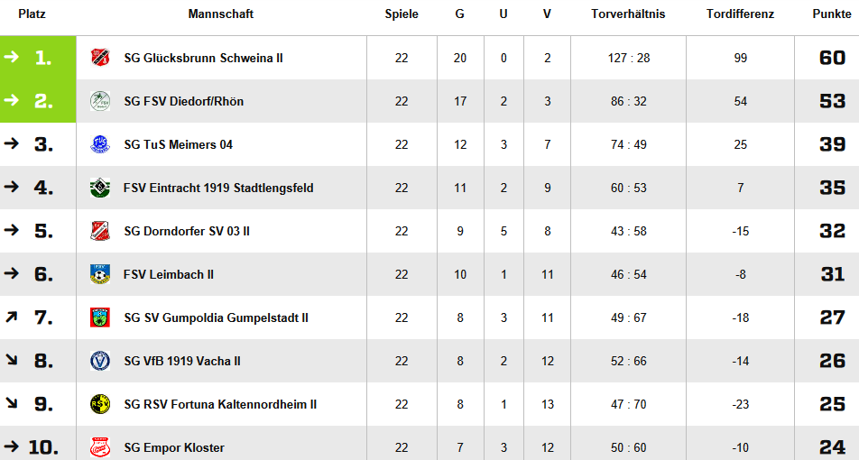Open SG TuS Meimers 04 team page
859x460 pixels.
(x=178, y=144)
